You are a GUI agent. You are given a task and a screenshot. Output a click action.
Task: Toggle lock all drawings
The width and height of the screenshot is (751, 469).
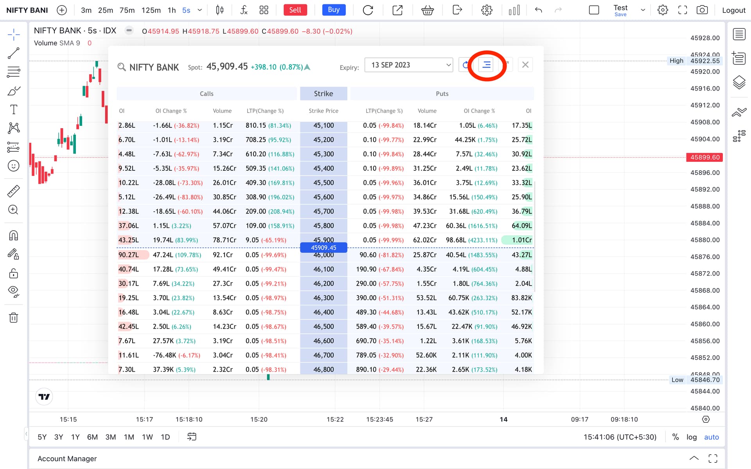tap(14, 273)
